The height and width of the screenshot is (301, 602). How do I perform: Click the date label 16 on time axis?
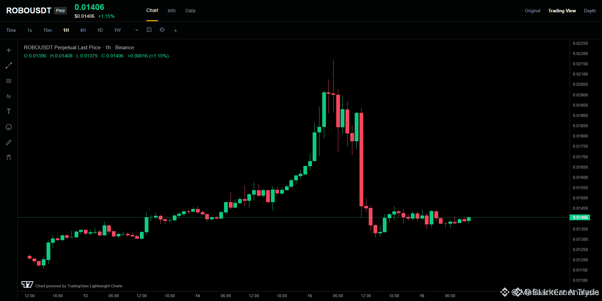click(x=422, y=296)
